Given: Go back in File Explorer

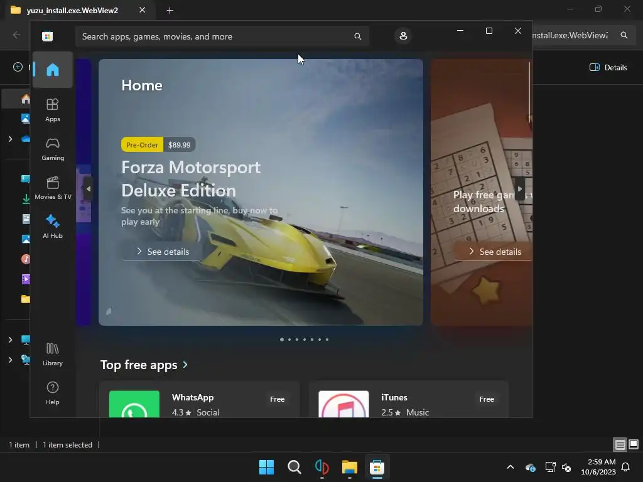Looking at the screenshot, I should click(17, 35).
